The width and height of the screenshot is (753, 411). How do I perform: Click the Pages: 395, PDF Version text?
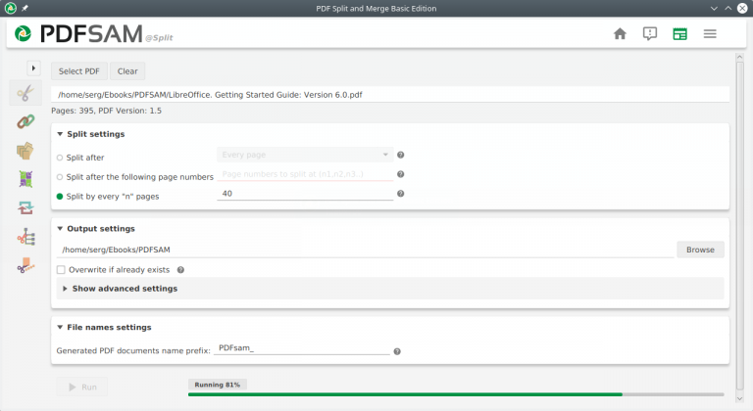pos(106,111)
